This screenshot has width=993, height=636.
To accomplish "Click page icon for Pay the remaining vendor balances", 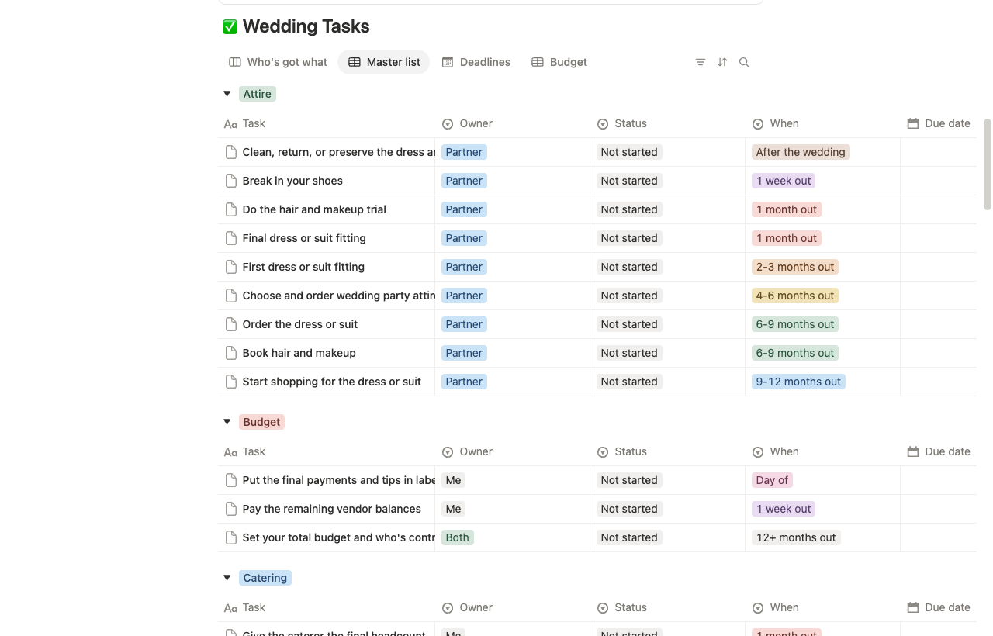I will 230,509.
